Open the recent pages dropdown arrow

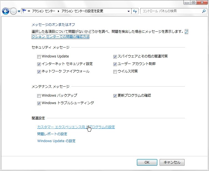click(x=19, y=11)
